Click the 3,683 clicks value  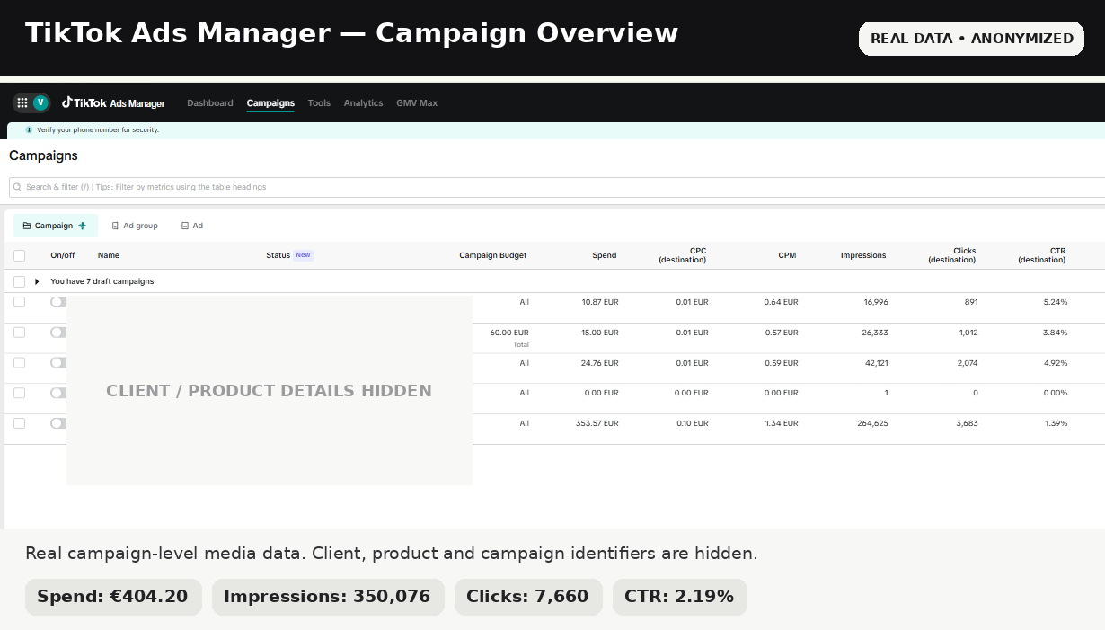pyautogui.click(x=967, y=423)
